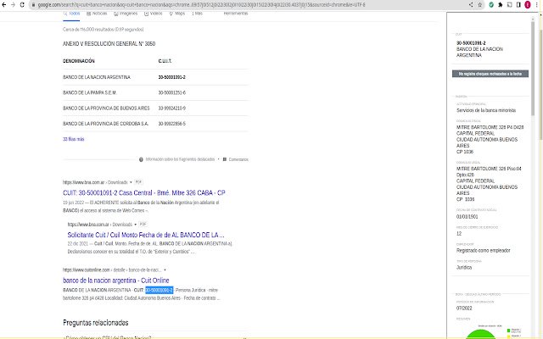
Task: Open dropdown next to second bna.com.ar result
Action: click(x=136, y=225)
